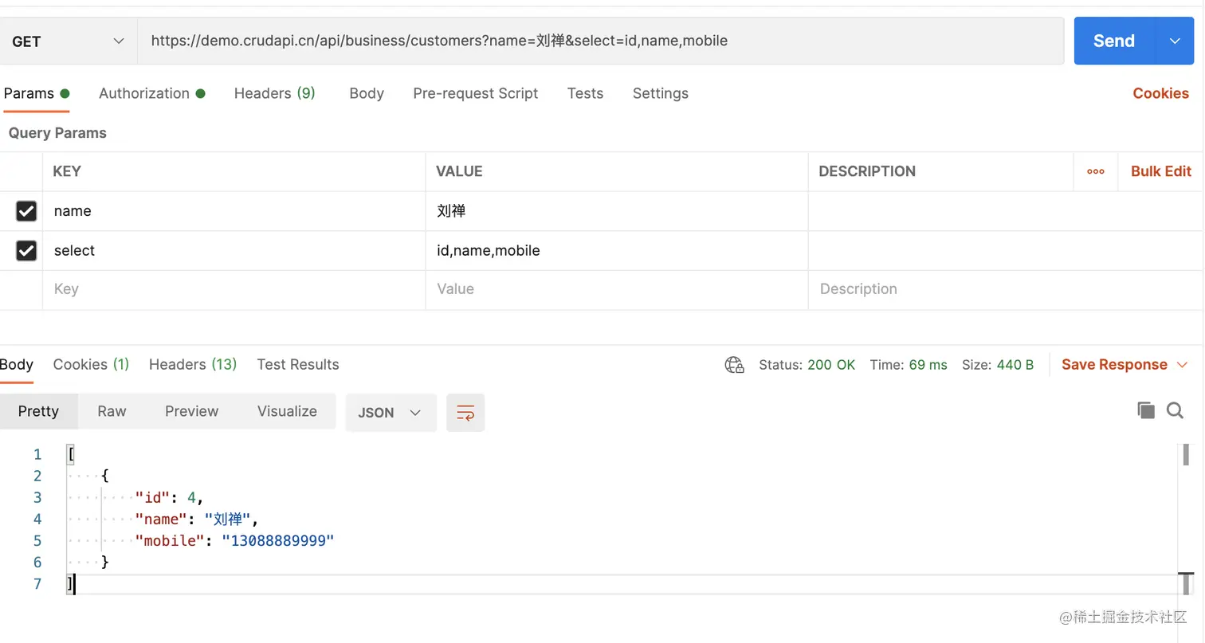The image size is (1205, 643).
Task: Open the response Cookies (1) tab
Action: click(91, 365)
